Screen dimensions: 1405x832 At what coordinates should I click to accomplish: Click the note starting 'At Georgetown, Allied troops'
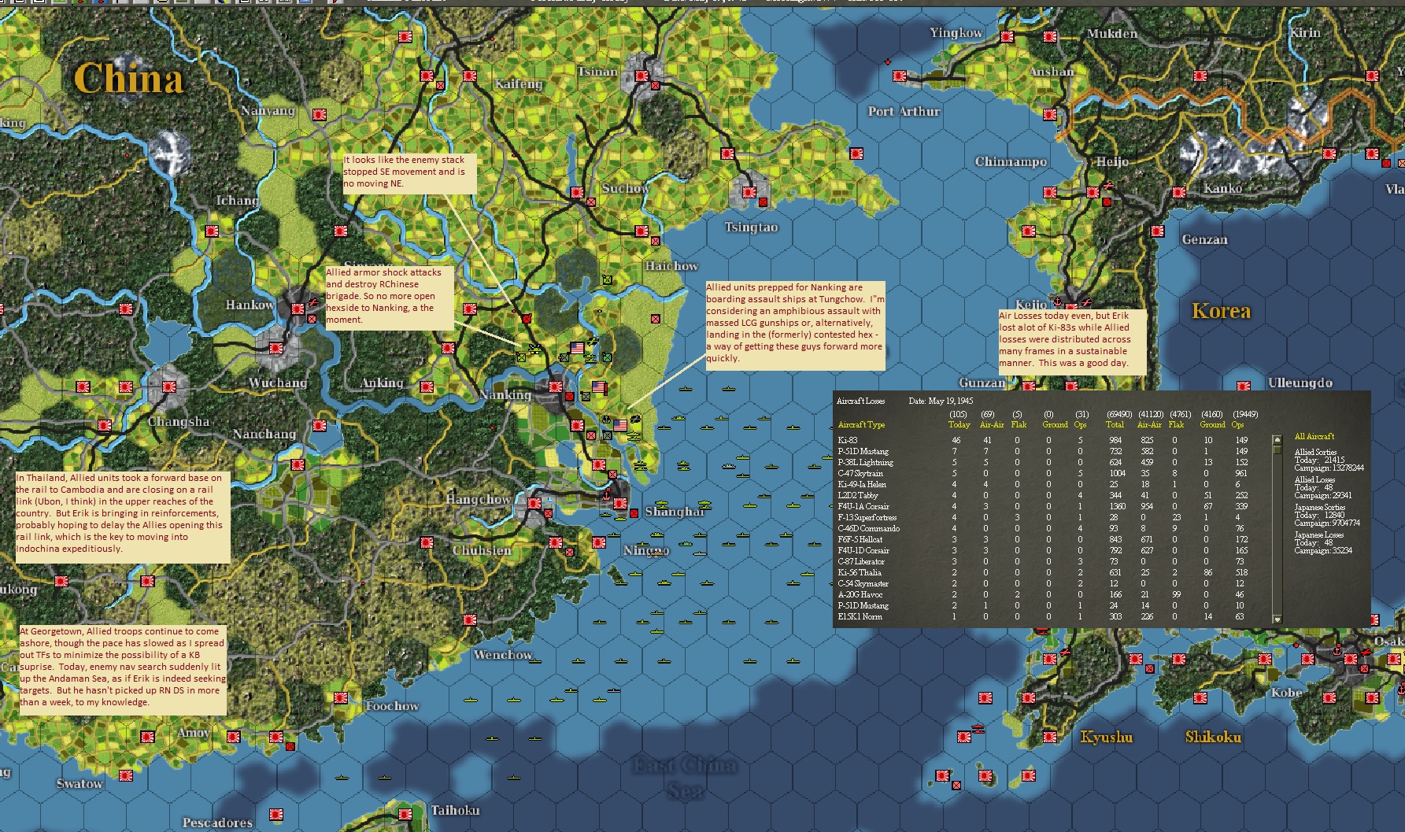(123, 670)
